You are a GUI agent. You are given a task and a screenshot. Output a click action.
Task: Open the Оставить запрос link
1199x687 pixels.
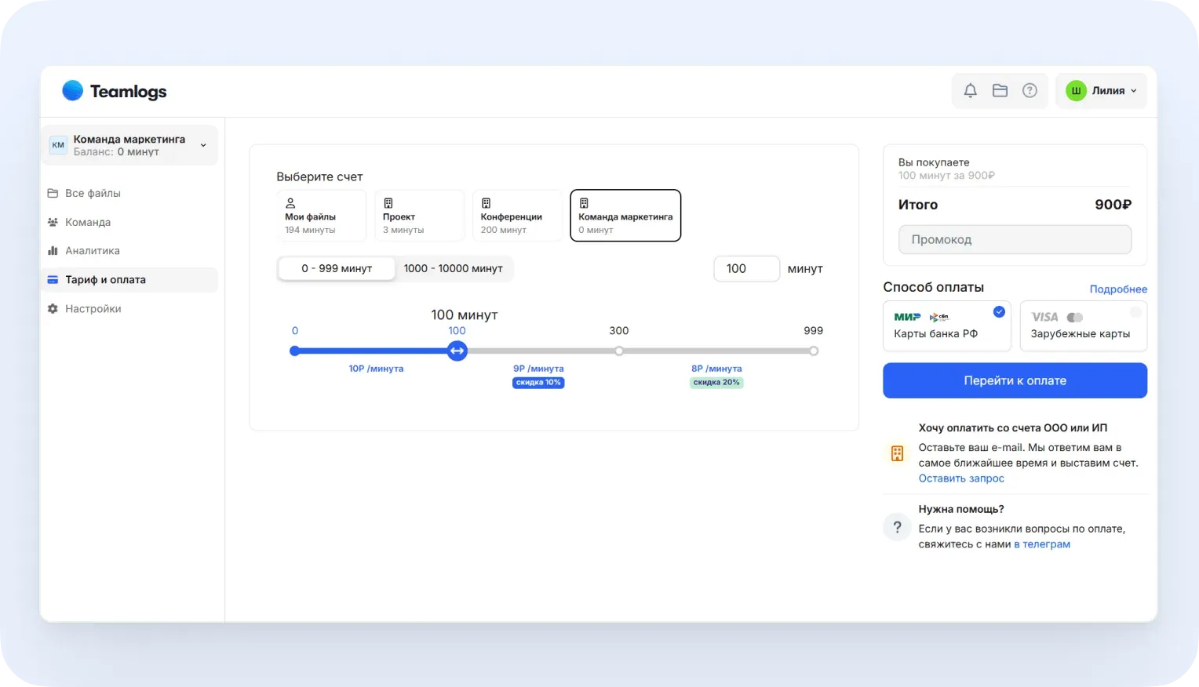(961, 478)
